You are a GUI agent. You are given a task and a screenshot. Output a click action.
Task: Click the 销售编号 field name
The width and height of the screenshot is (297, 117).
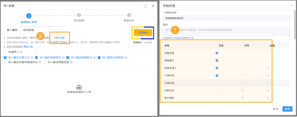pos(169,61)
